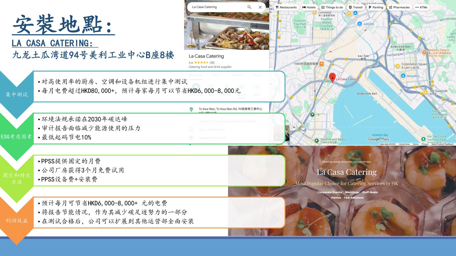Viewport: 456px width, 256px height.
Task: Click the Corporation Square pin icon
Action: (398, 66)
